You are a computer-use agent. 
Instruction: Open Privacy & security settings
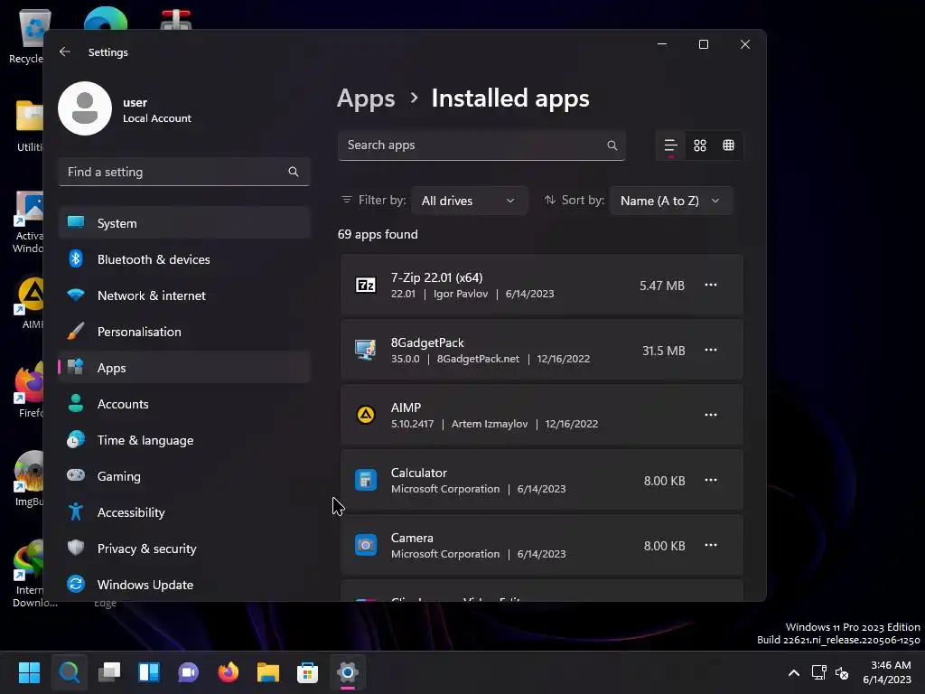[x=184, y=549]
